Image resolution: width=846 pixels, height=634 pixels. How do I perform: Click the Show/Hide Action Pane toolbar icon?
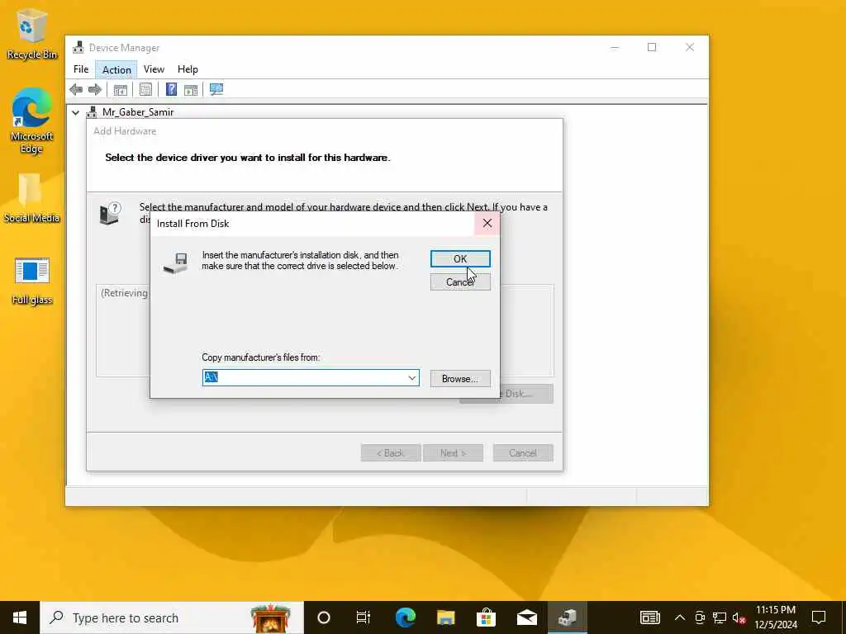tap(191, 89)
